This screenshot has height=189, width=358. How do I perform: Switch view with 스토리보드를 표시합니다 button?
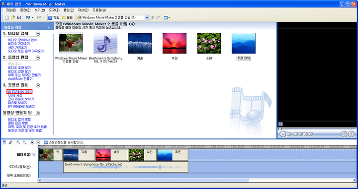tap(64, 142)
